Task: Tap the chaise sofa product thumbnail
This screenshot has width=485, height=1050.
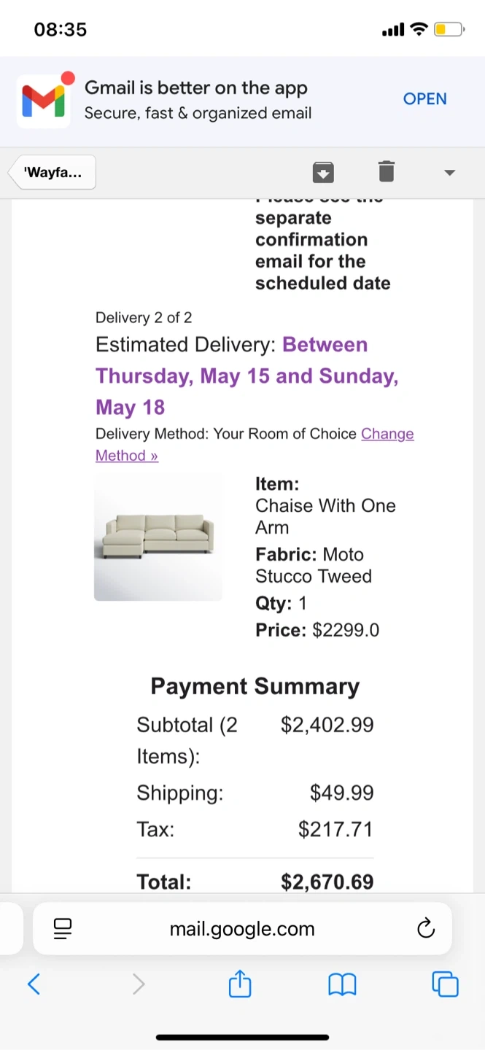Action: click(x=158, y=537)
